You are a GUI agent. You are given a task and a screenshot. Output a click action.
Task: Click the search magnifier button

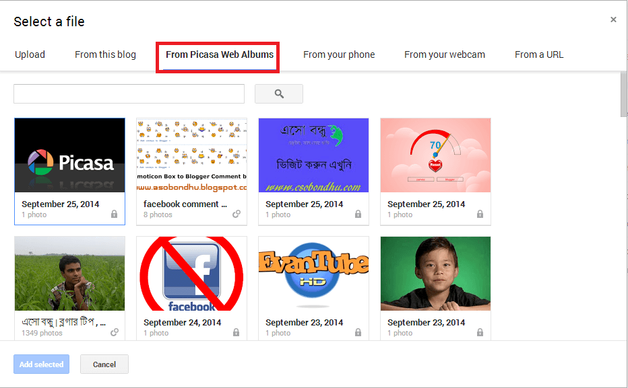click(279, 94)
